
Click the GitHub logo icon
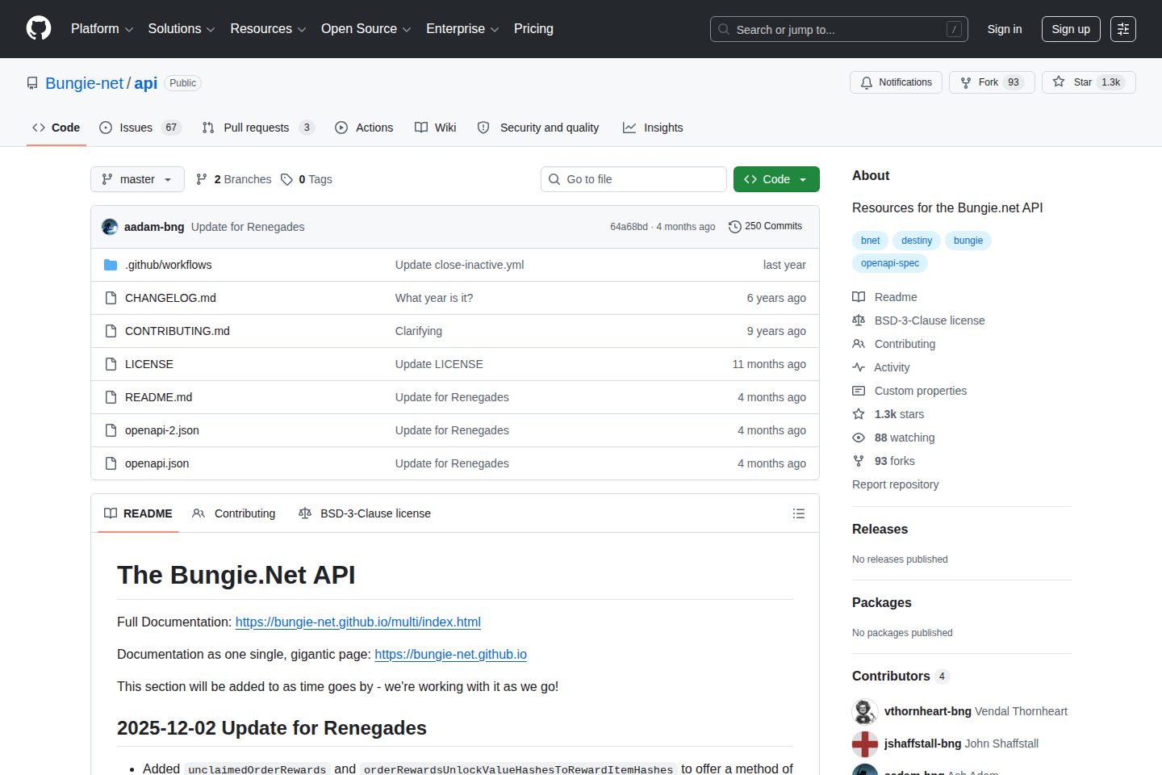[x=39, y=29]
